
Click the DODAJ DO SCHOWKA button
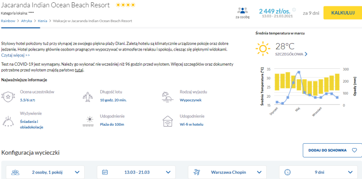[332, 151]
